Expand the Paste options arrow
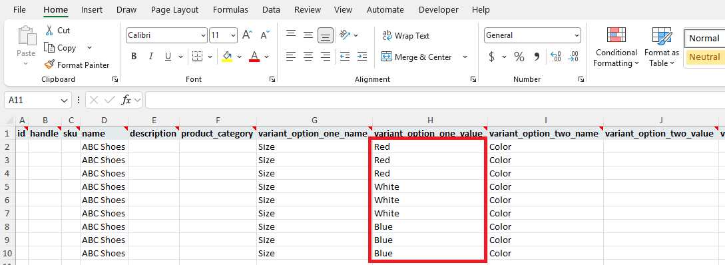 (26, 63)
